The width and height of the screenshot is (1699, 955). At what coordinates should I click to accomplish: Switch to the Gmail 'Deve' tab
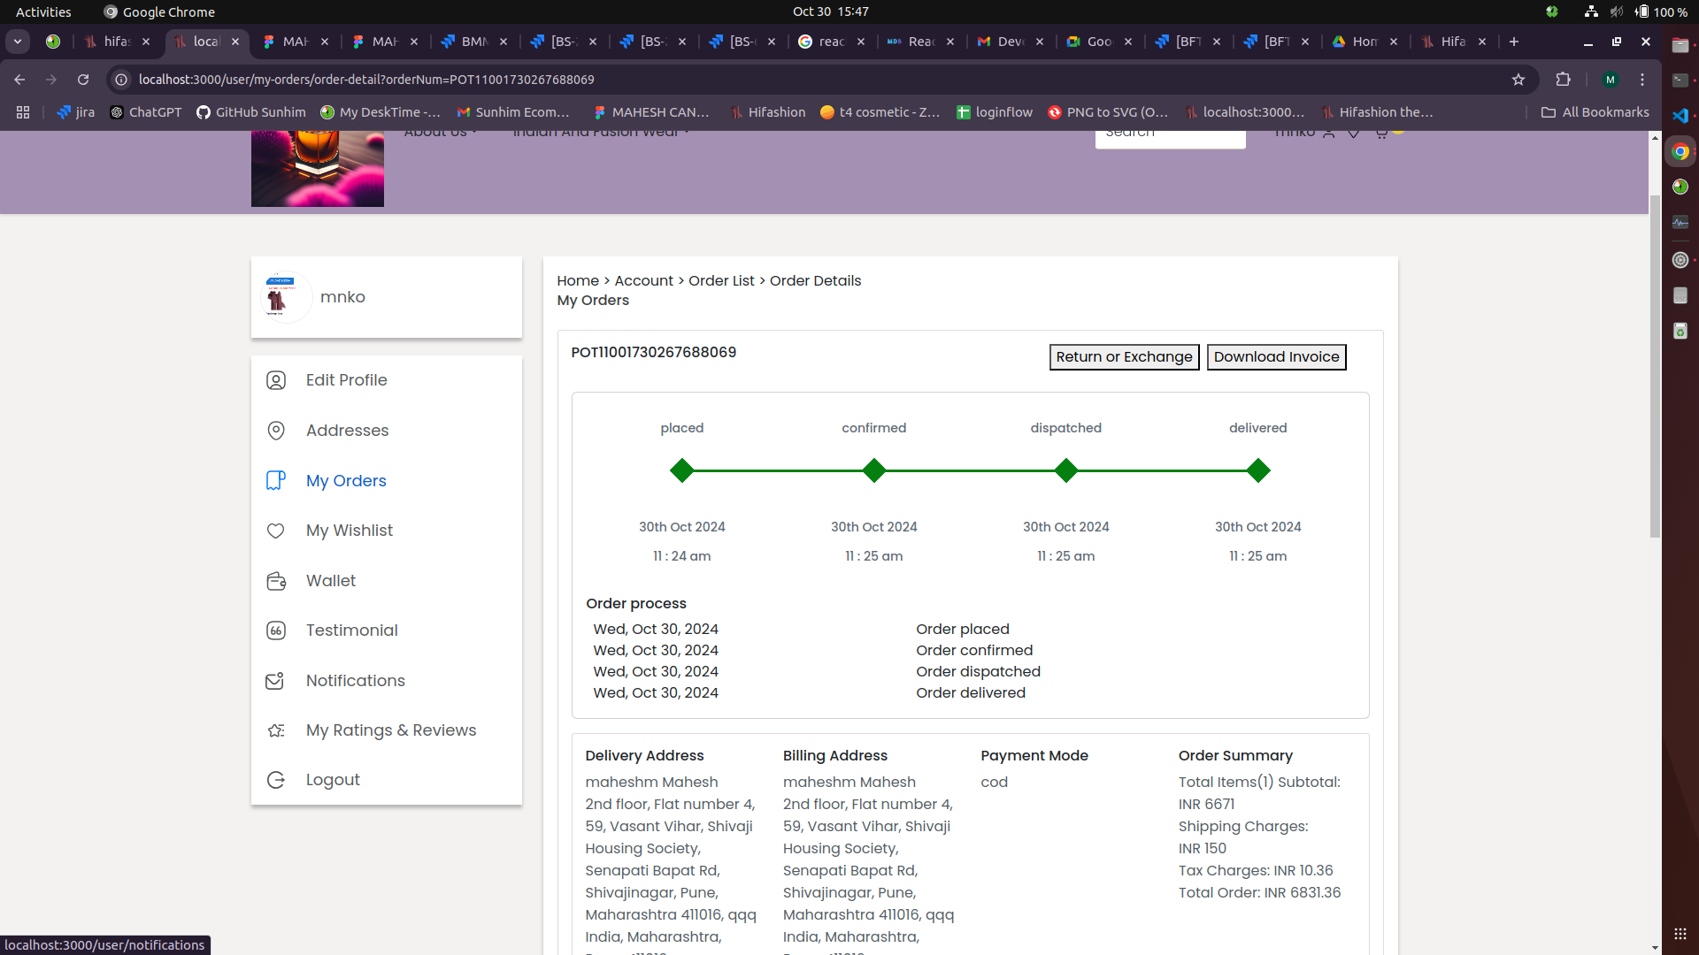tap(1011, 42)
